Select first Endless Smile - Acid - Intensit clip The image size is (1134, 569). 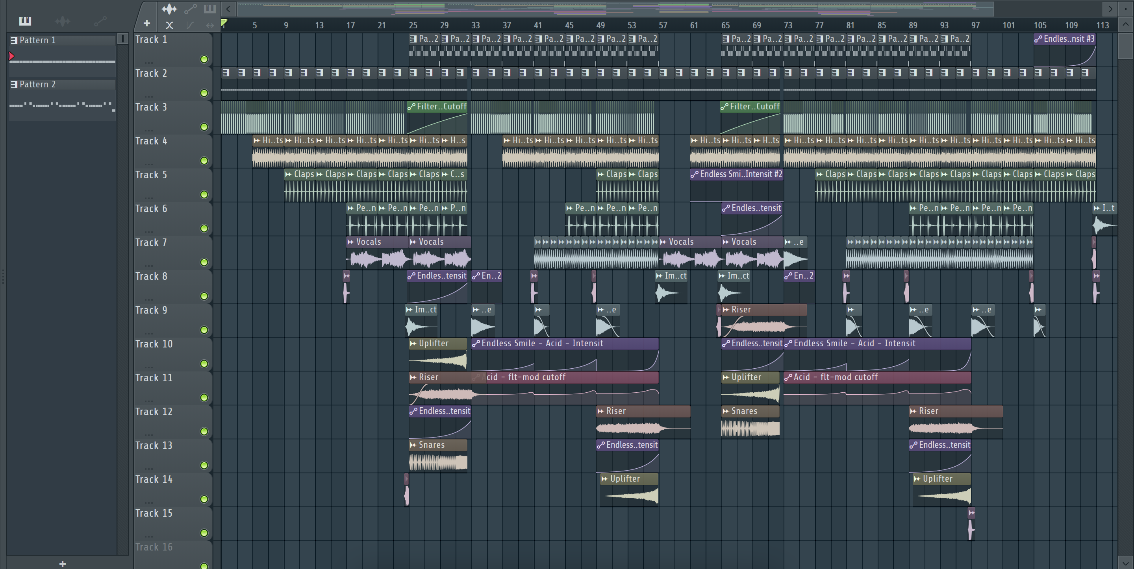point(565,354)
